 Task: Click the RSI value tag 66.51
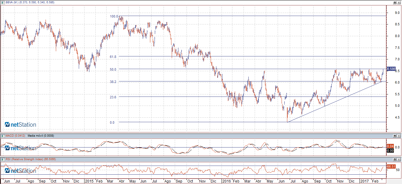point(391,167)
